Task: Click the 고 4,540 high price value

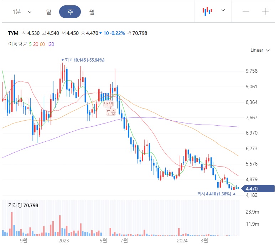Action: point(50,33)
